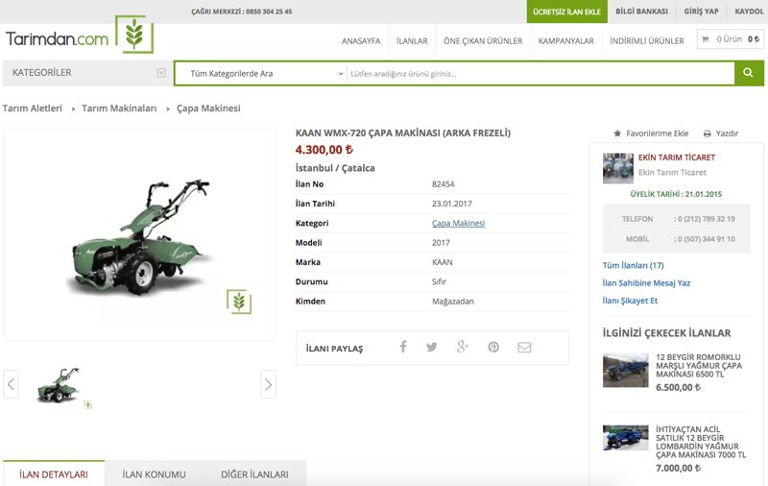768x486 pixels.
Task: Click the Tarimdan.com logo
Action: tap(77, 36)
